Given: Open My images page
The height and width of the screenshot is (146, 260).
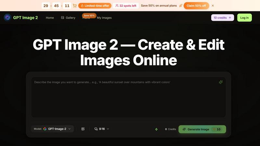Looking at the screenshot, I should 104,18.
